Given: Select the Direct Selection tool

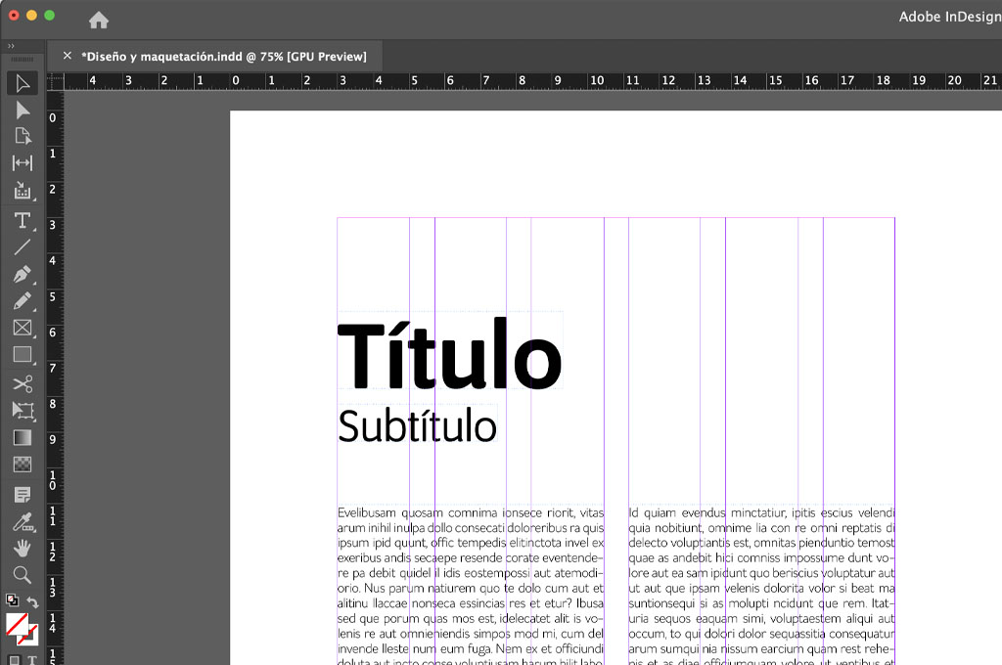Looking at the screenshot, I should click(x=23, y=111).
